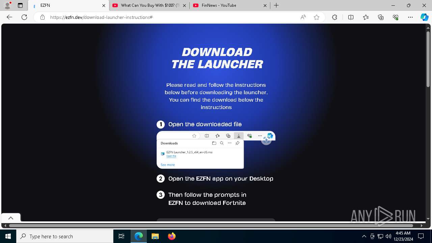432x243 pixels.
Task: Open Browser essentials heart icon
Action: 396,17
